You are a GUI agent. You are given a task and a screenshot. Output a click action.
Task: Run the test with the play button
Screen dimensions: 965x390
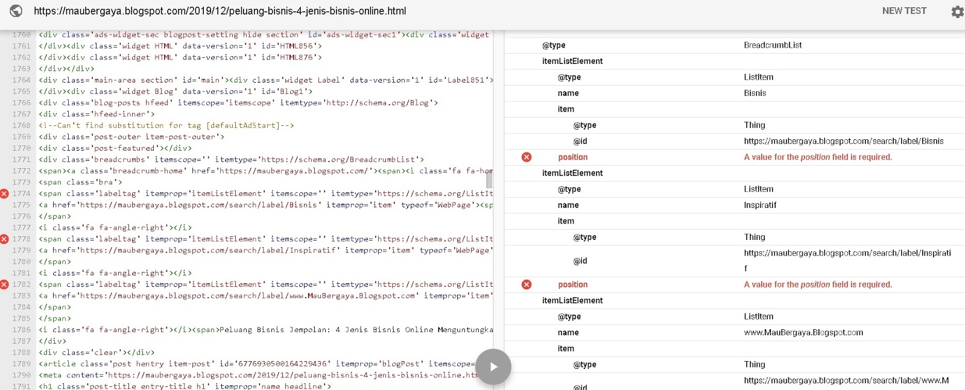(493, 366)
